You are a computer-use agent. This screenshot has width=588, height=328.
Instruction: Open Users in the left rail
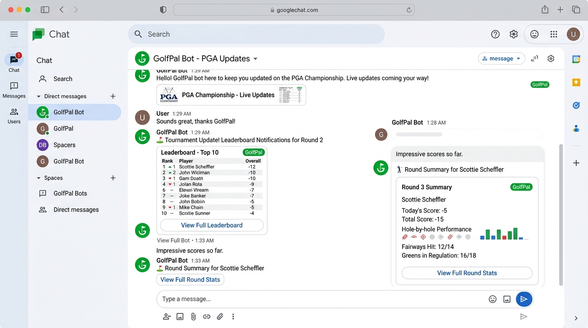(14, 116)
